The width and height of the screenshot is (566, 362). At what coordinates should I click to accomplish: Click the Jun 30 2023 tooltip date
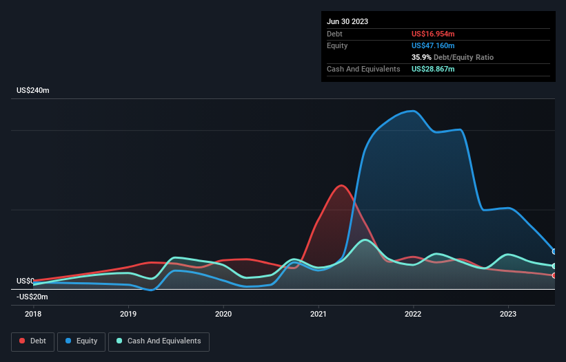347,21
